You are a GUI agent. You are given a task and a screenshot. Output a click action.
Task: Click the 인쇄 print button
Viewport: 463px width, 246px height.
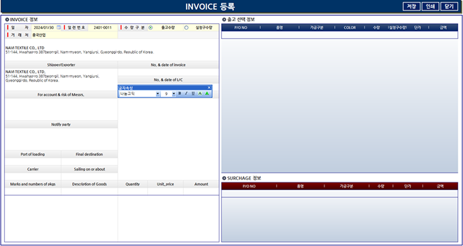[430, 6]
